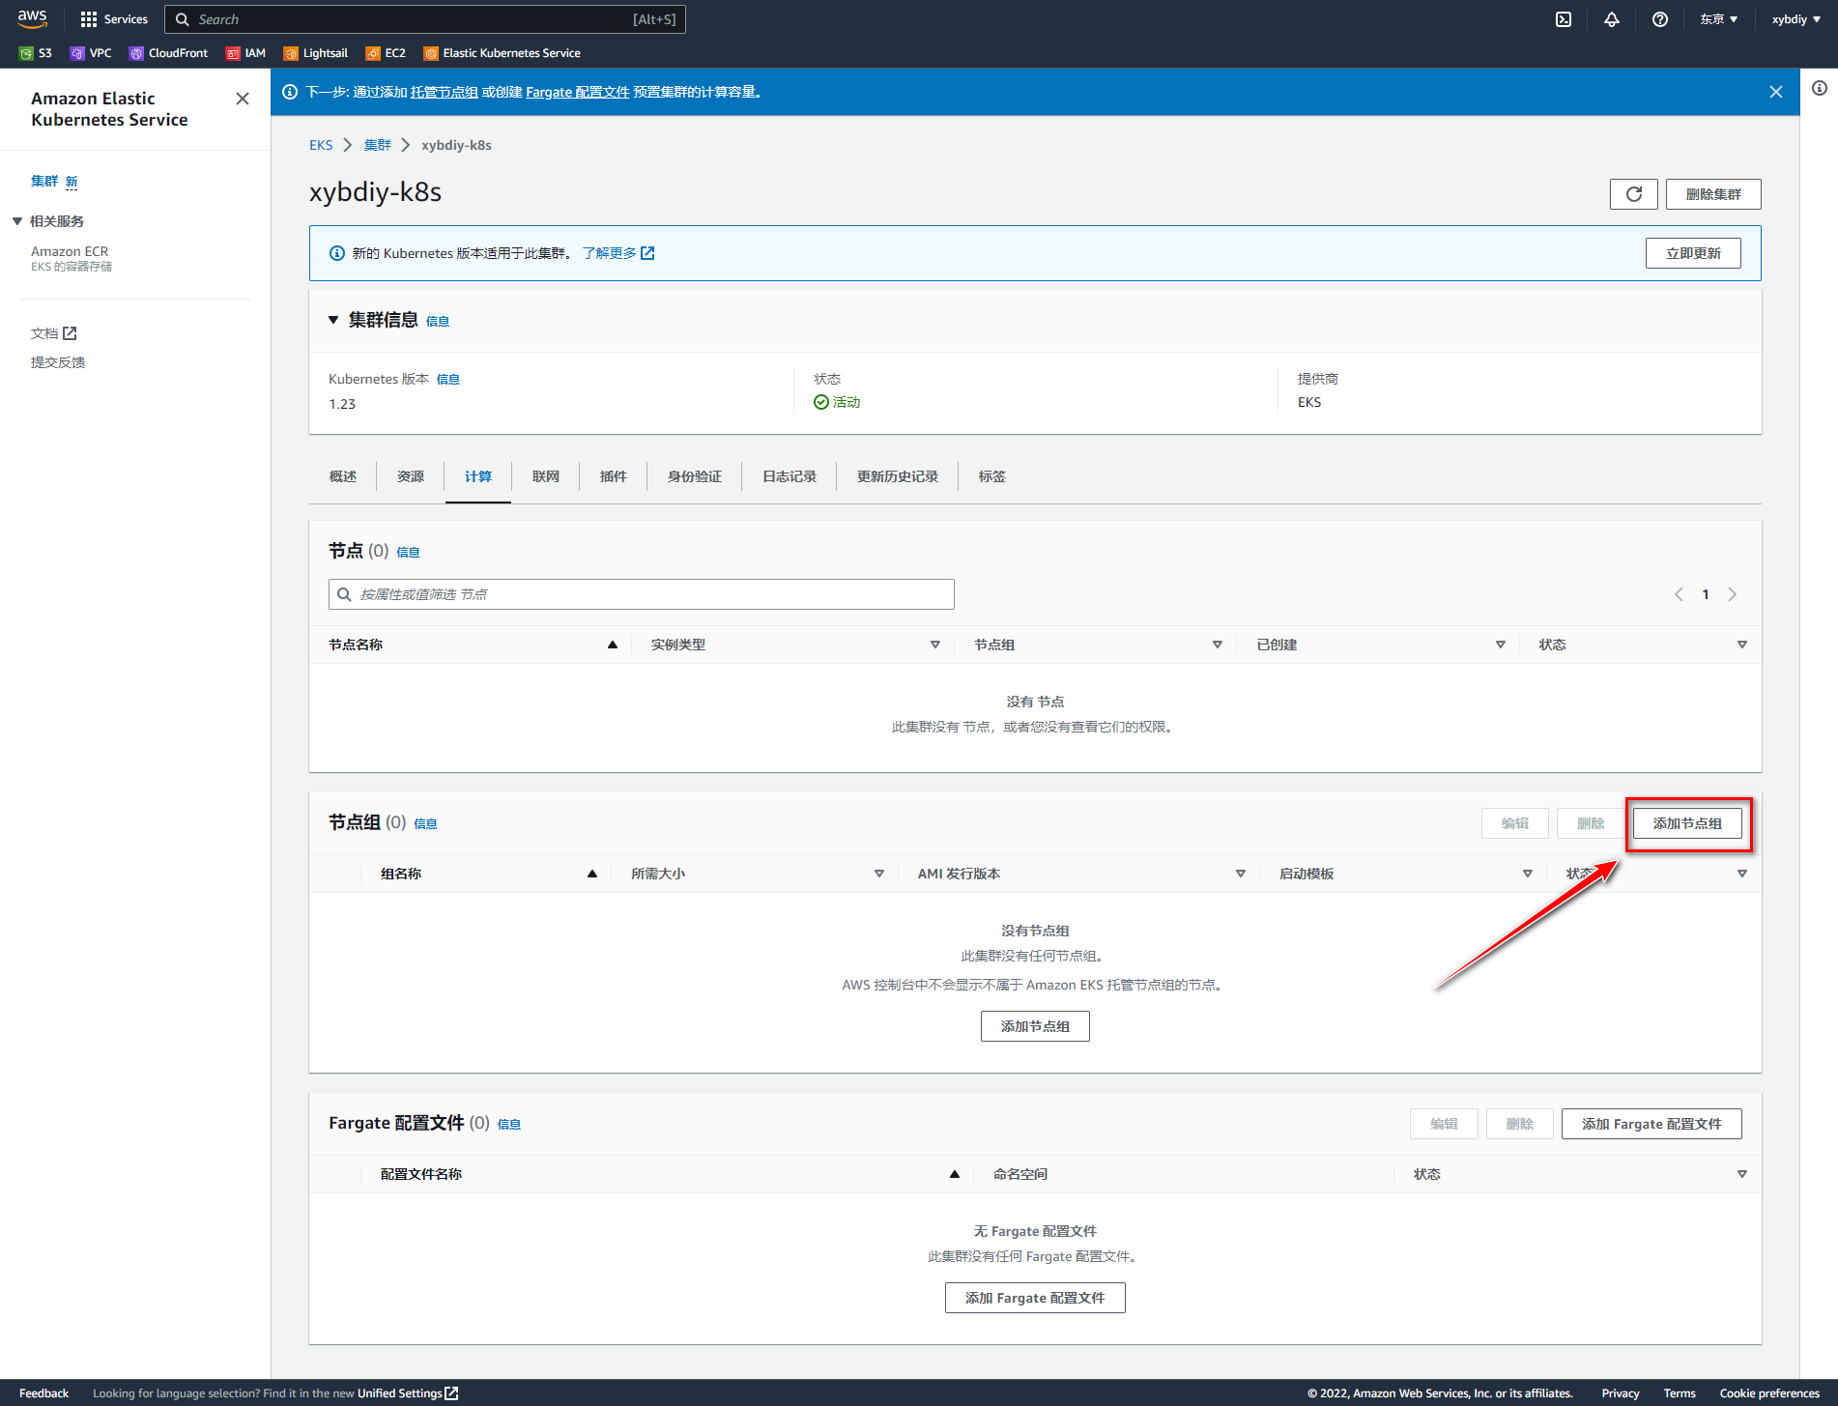
Task: Switch to the 标签 tab
Action: tap(992, 476)
